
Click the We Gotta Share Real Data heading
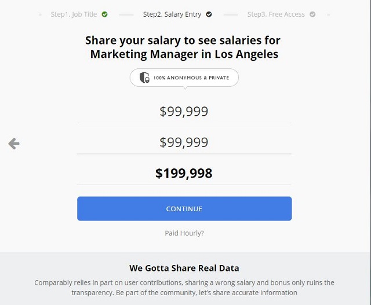[184, 268]
